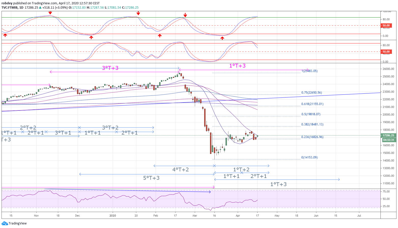The image size is (398, 228).
Task: Click the gray 1°T+3 cycle label
Action: pyautogui.click(x=278, y=184)
